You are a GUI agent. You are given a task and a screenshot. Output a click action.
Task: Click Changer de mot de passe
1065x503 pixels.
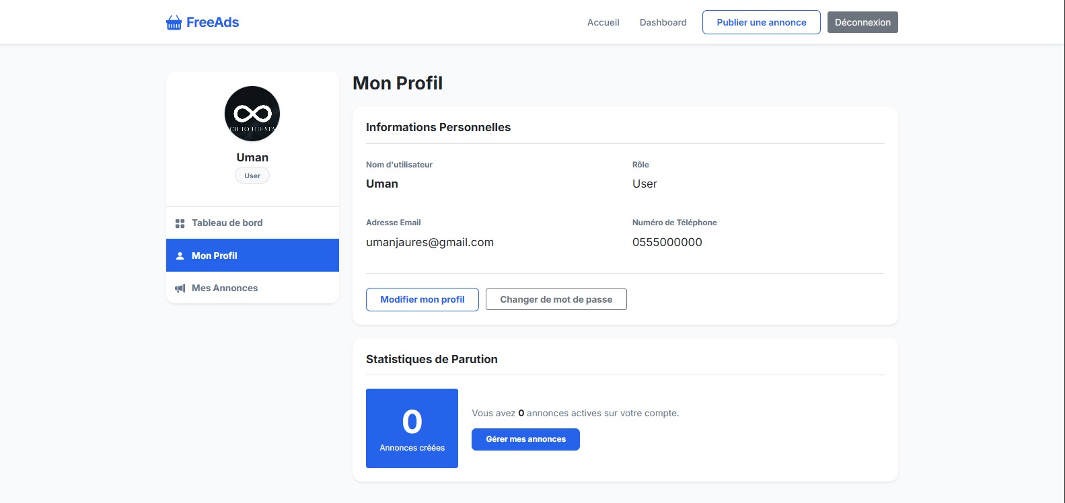click(556, 299)
